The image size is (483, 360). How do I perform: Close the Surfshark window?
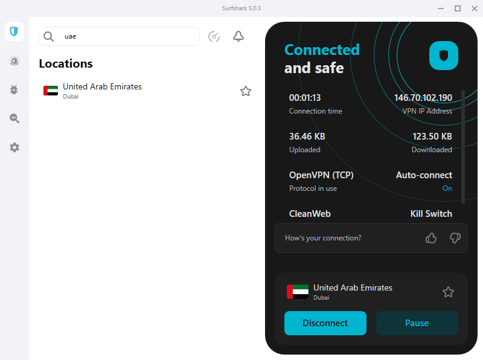tap(475, 8)
